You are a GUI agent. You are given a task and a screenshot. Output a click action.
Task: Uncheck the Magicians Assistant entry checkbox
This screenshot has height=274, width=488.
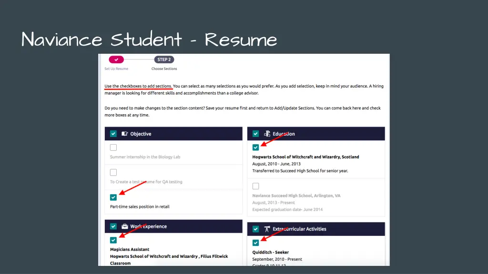coord(113,240)
